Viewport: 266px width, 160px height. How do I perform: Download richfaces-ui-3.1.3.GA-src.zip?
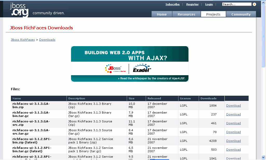[x=234, y=123]
